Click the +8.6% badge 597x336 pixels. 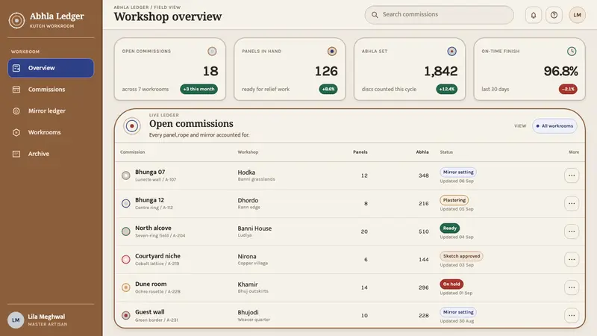(328, 89)
